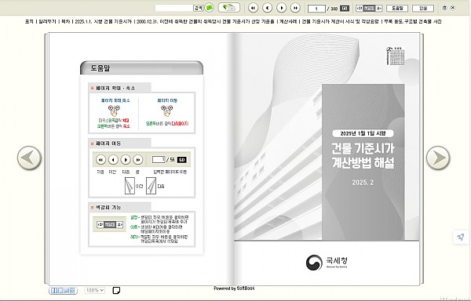Open the 100% zoom dropdown

click(x=95, y=290)
